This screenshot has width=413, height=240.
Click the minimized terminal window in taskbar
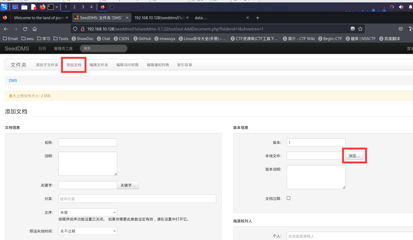click(x=112, y=7)
